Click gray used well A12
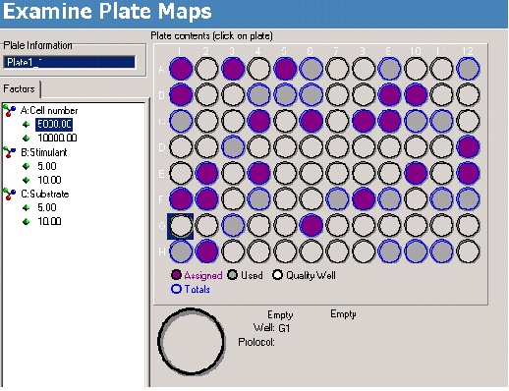Screen dimensions: 509x391 click(x=468, y=69)
